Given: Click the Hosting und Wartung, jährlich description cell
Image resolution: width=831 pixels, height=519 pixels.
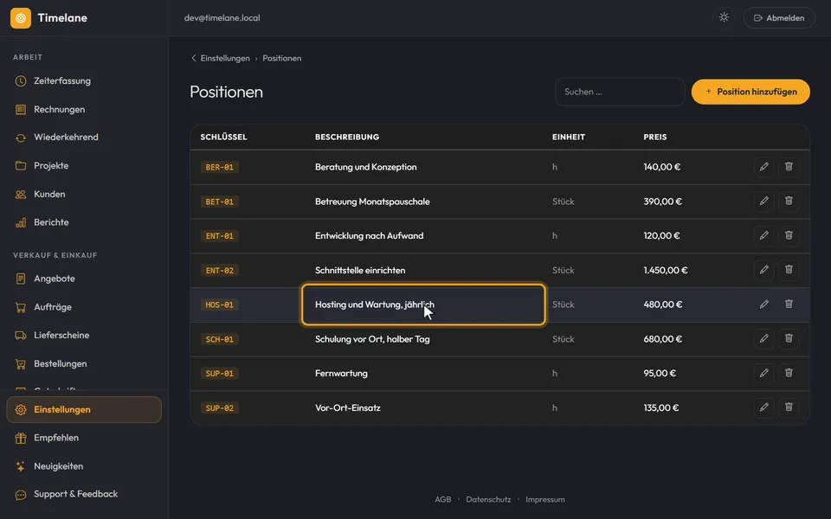Looking at the screenshot, I should (x=423, y=304).
